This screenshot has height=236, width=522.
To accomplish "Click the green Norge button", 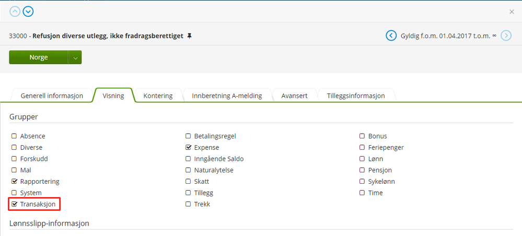I will (x=38, y=57).
